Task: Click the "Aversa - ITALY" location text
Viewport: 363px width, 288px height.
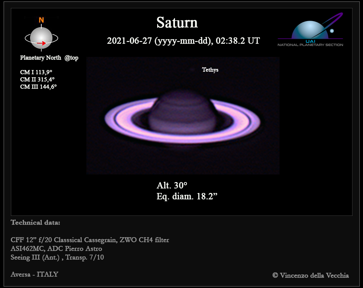Action: coord(34,274)
